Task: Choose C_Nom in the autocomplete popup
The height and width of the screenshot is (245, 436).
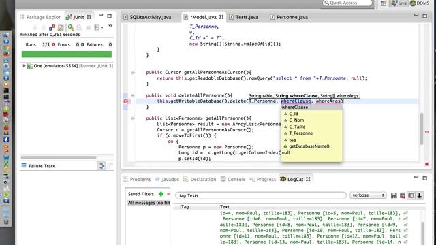Action: (x=312, y=120)
